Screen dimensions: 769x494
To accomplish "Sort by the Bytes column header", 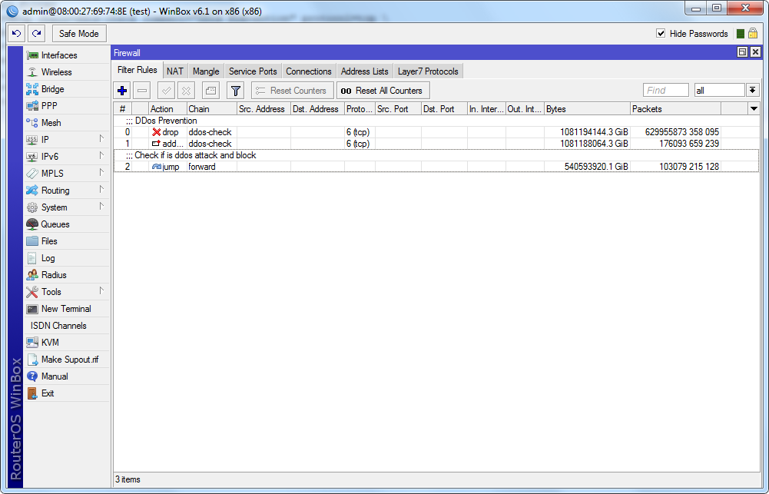I will tap(587, 109).
